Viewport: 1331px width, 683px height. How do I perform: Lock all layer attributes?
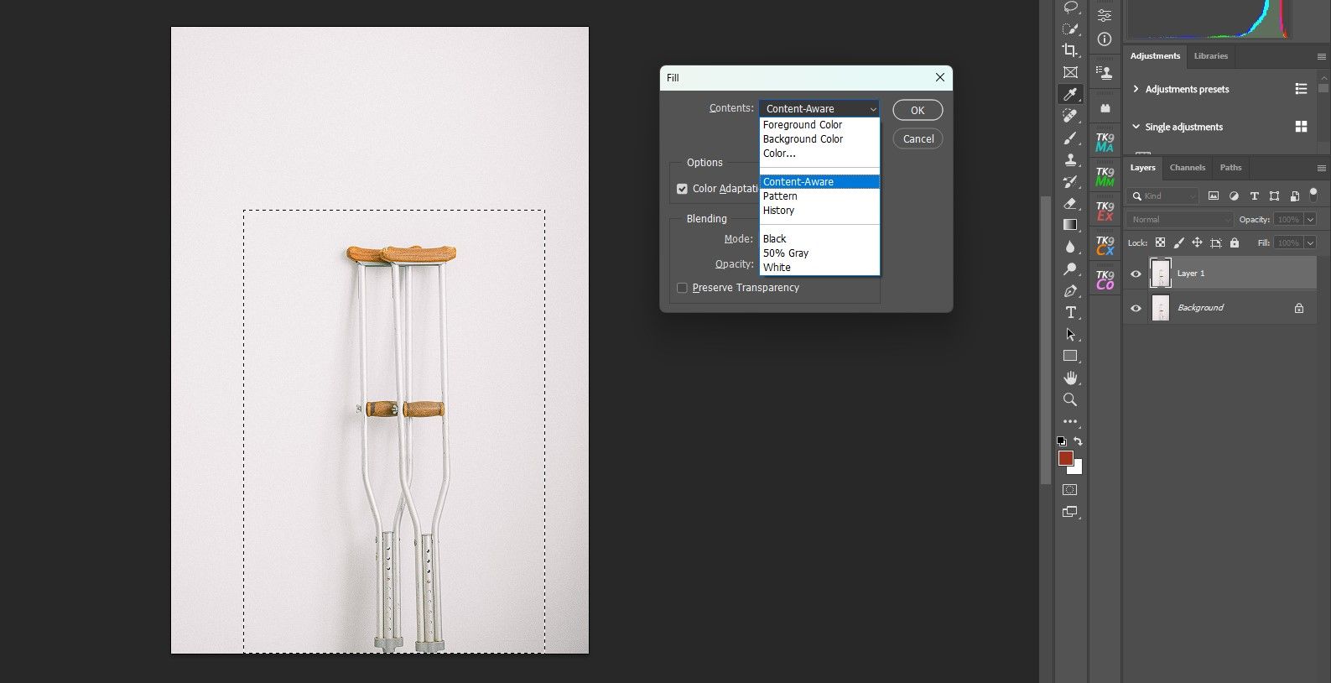point(1234,242)
